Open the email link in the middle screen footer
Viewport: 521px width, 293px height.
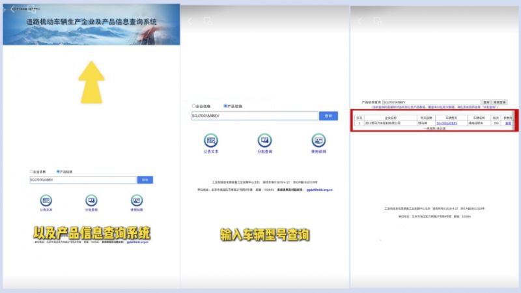(319, 189)
